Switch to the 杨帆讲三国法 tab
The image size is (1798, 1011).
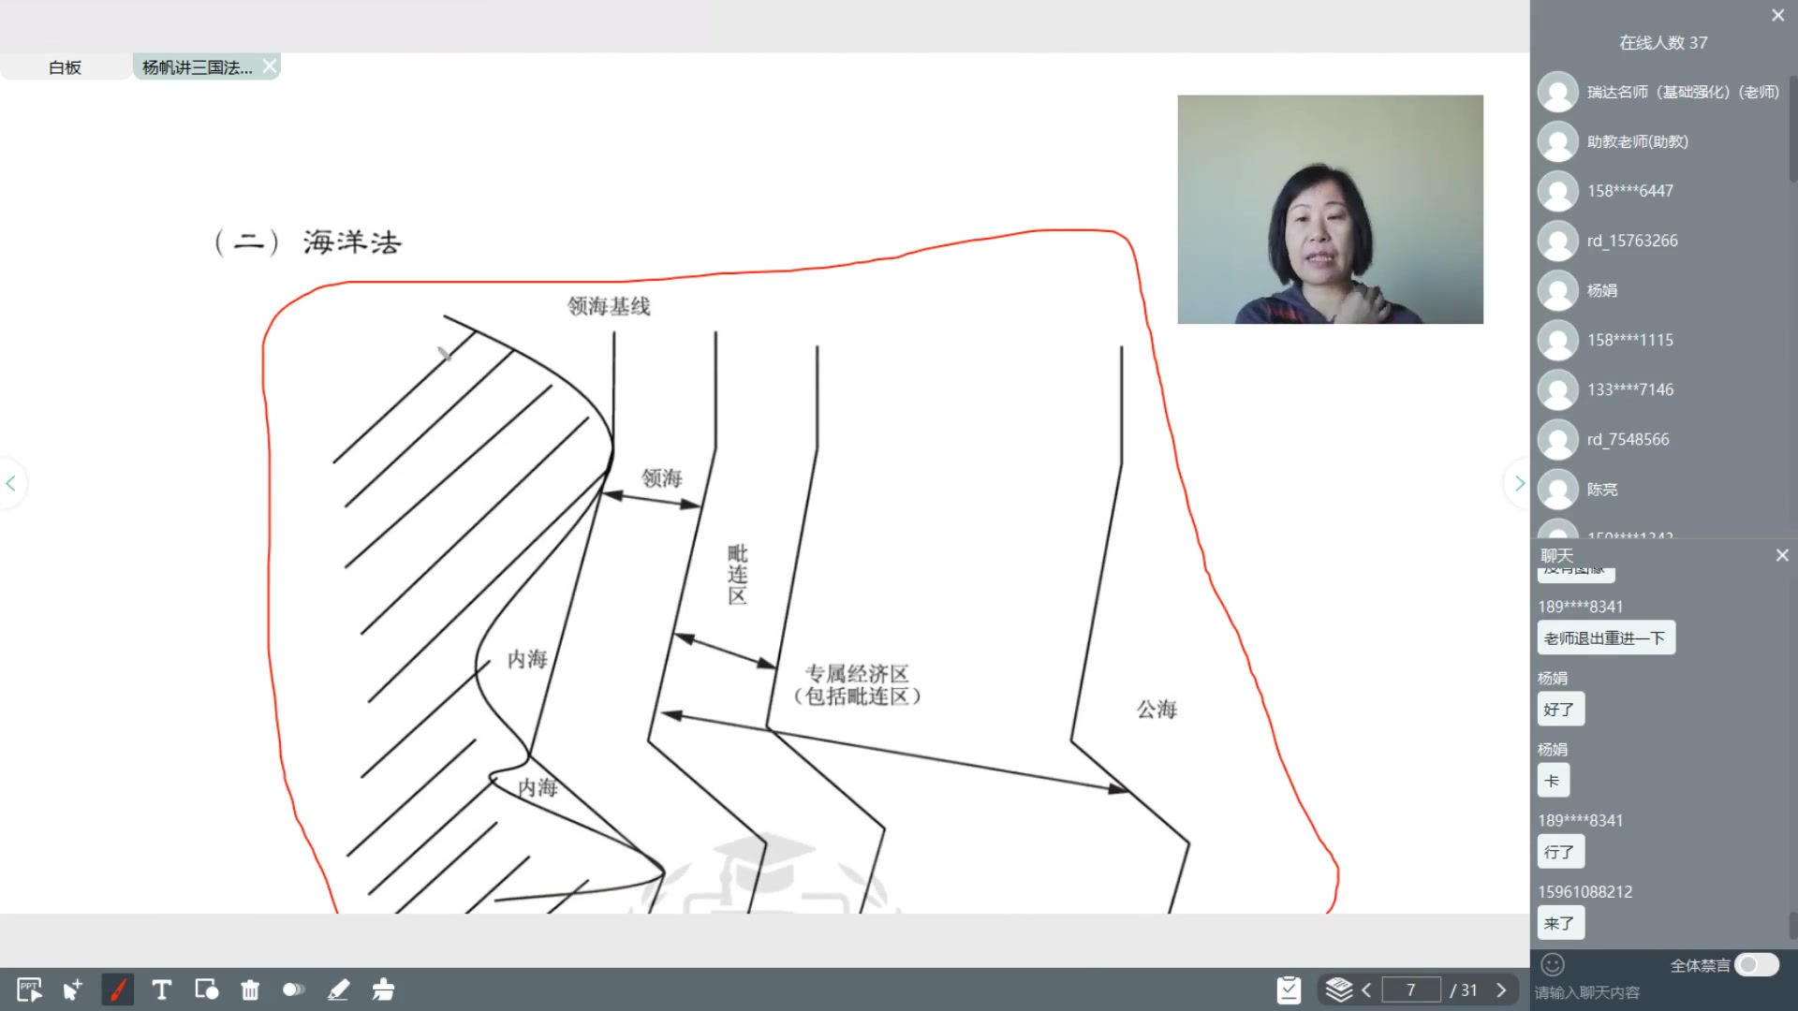[x=197, y=67]
